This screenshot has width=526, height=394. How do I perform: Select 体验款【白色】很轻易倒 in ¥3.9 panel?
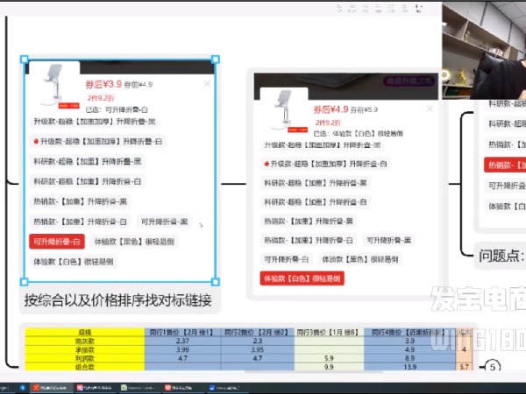point(74,262)
